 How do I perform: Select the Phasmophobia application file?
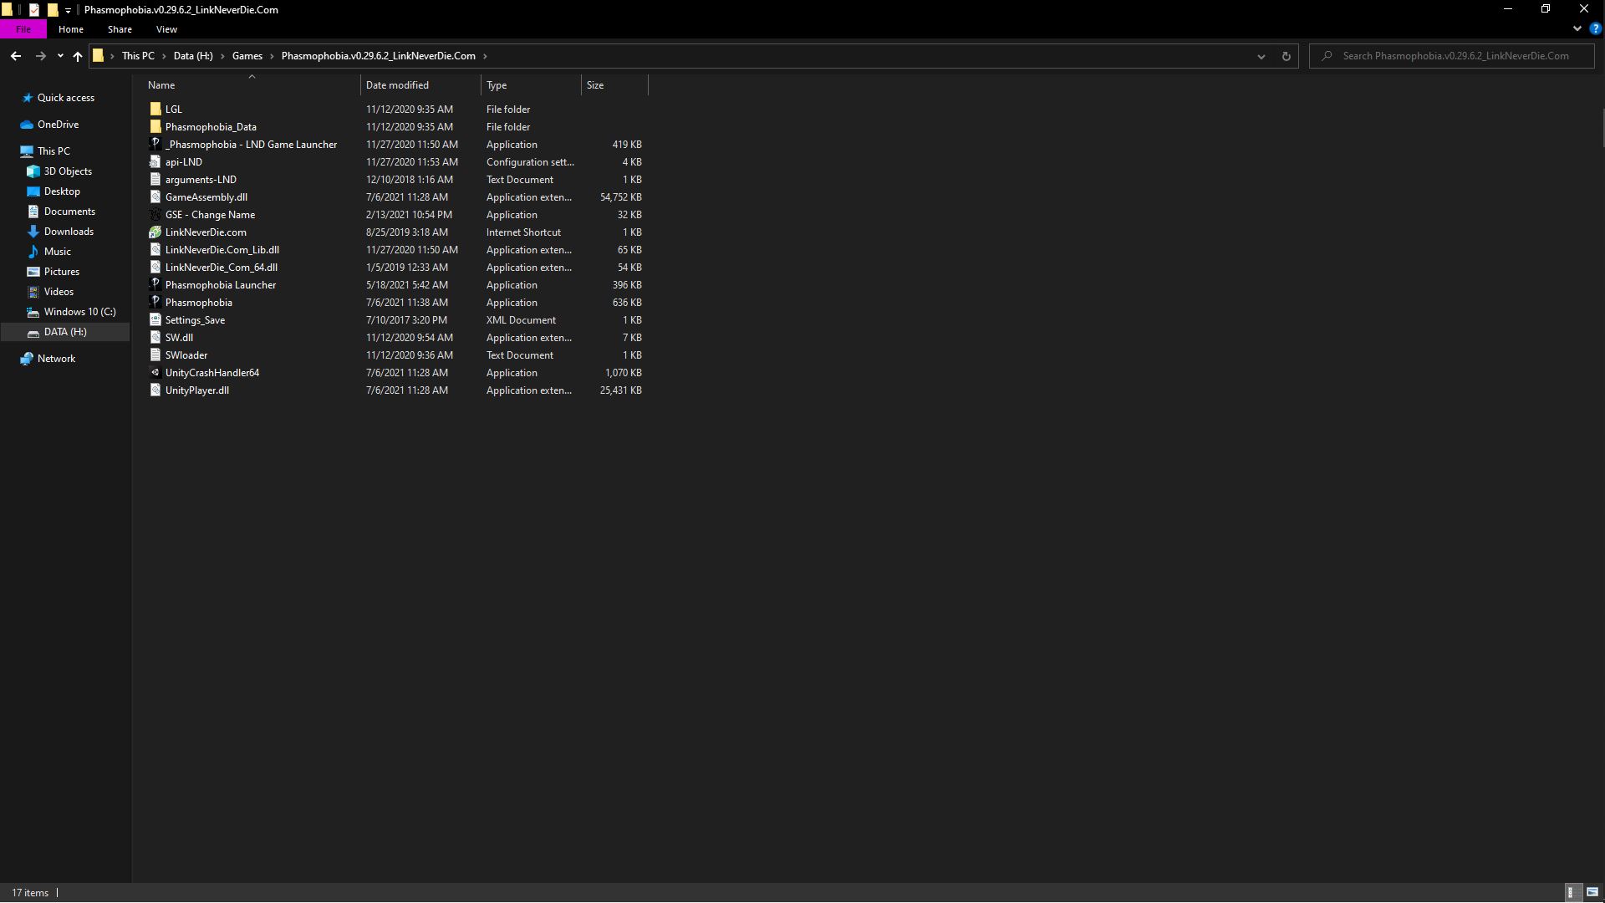click(x=198, y=303)
